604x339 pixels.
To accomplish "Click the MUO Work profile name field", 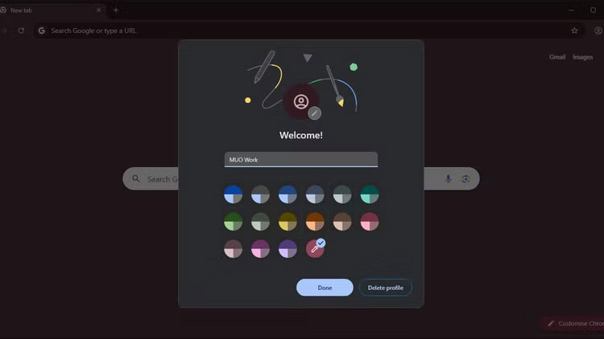I will coord(301,160).
